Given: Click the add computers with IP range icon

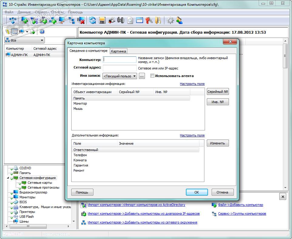Looking at the screenshot, I should click(43, 21).
